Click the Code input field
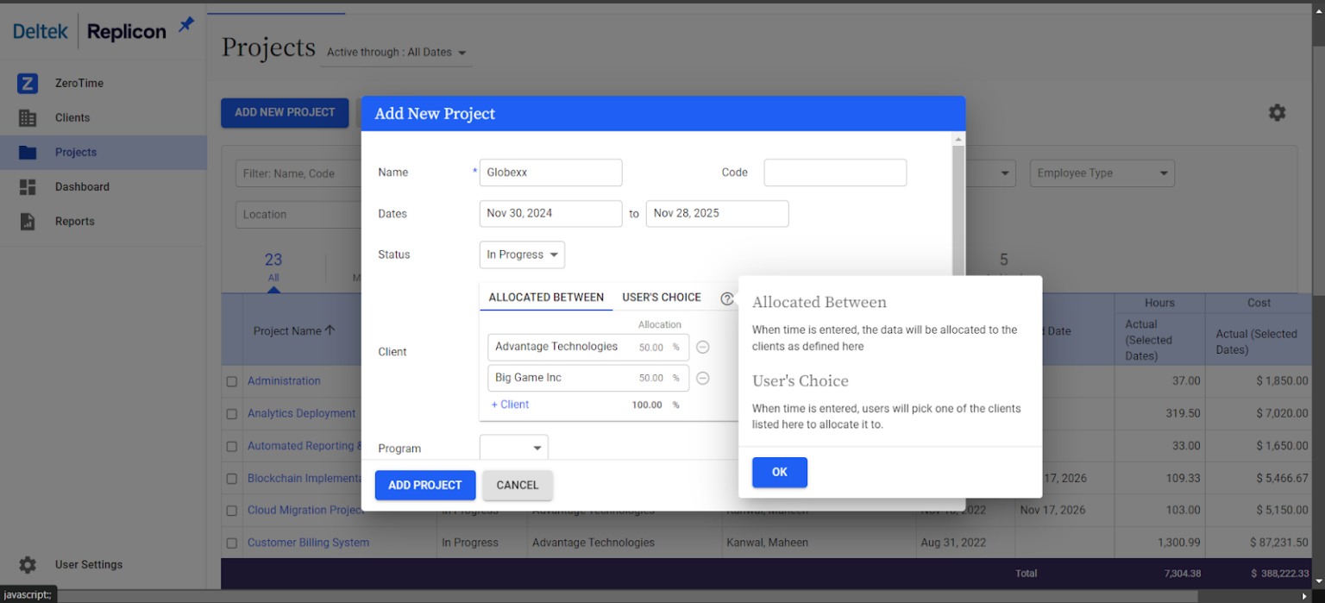The height and width of the screenshot is (603, 1325). pyautogui.click(x=834, y=173)
